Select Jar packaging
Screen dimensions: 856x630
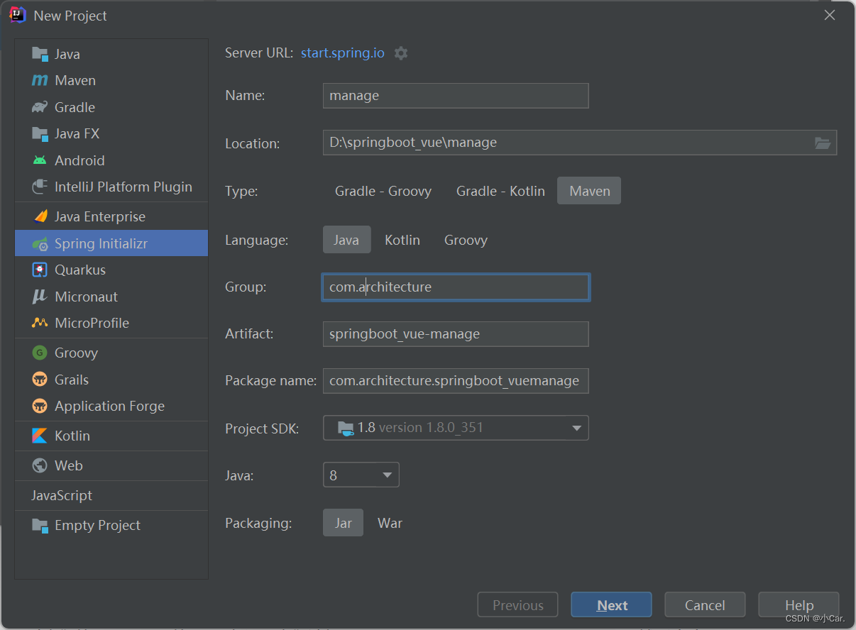click(x=344, y=523)
